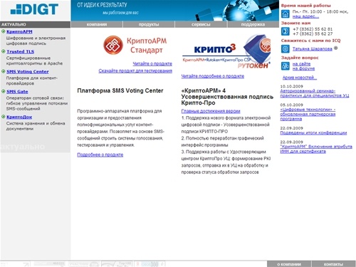Click the ICQ status flower after Татьяна Шарапова
Image resolution: width=356 pixels, height=267 pixels.
pyautogui.click(x=335, y=48)
